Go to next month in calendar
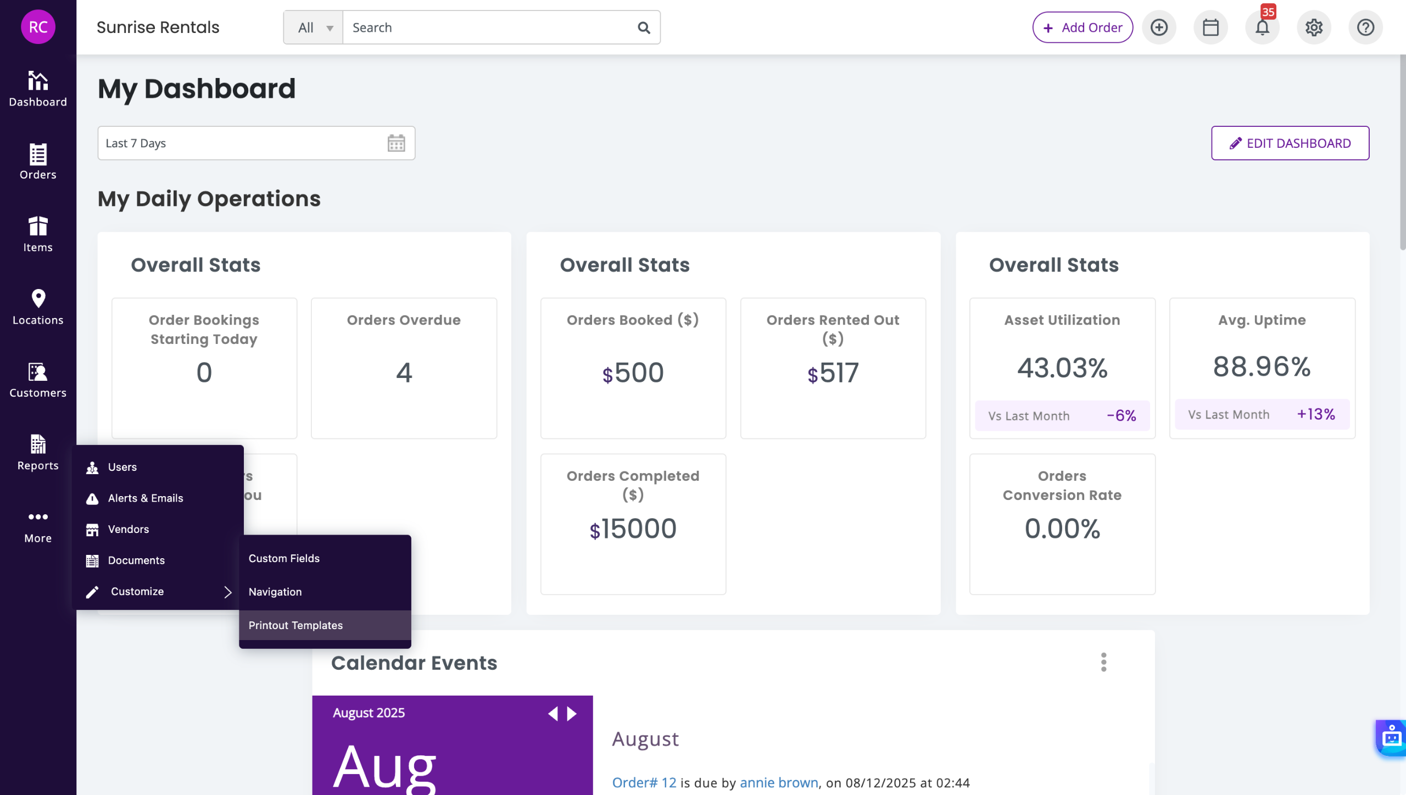1406x795 pixels. tap(572, 714)
